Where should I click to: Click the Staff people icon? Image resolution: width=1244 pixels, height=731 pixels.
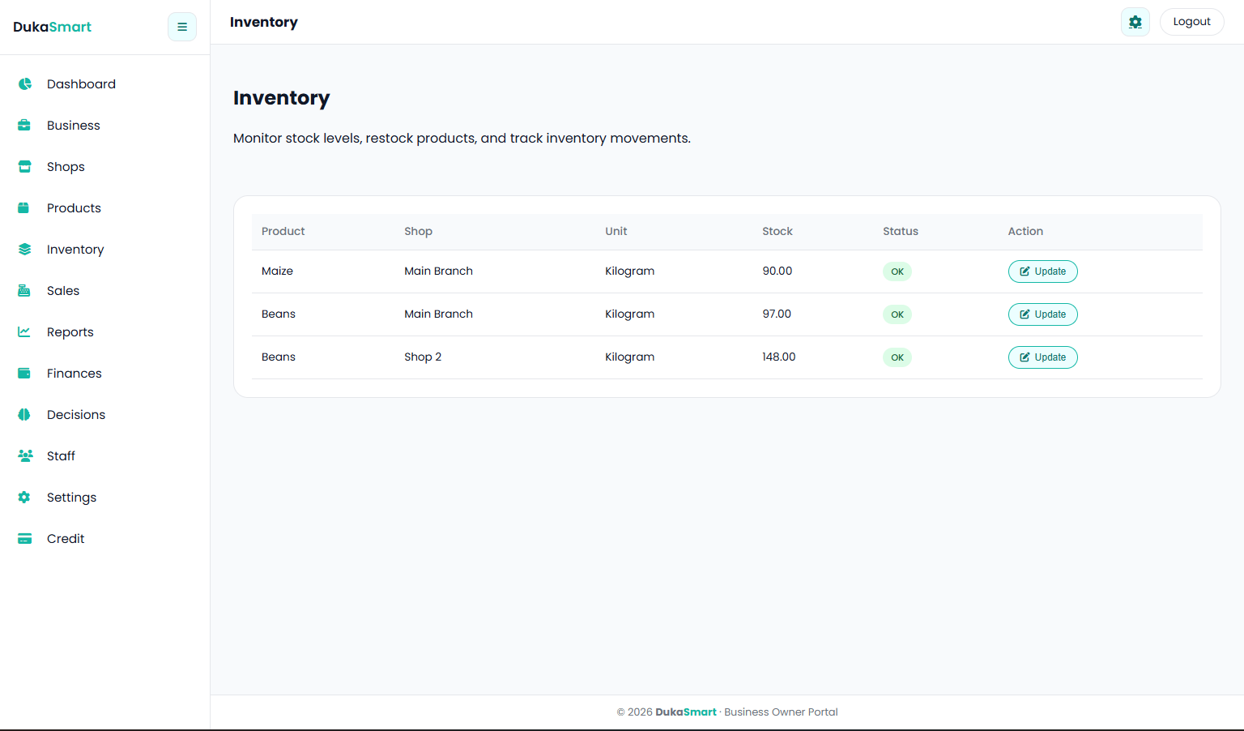(25, 456)
